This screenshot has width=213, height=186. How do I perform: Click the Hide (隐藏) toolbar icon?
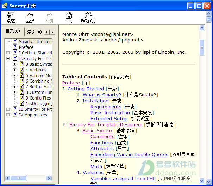pyautogui.click(x=11, y=15)
